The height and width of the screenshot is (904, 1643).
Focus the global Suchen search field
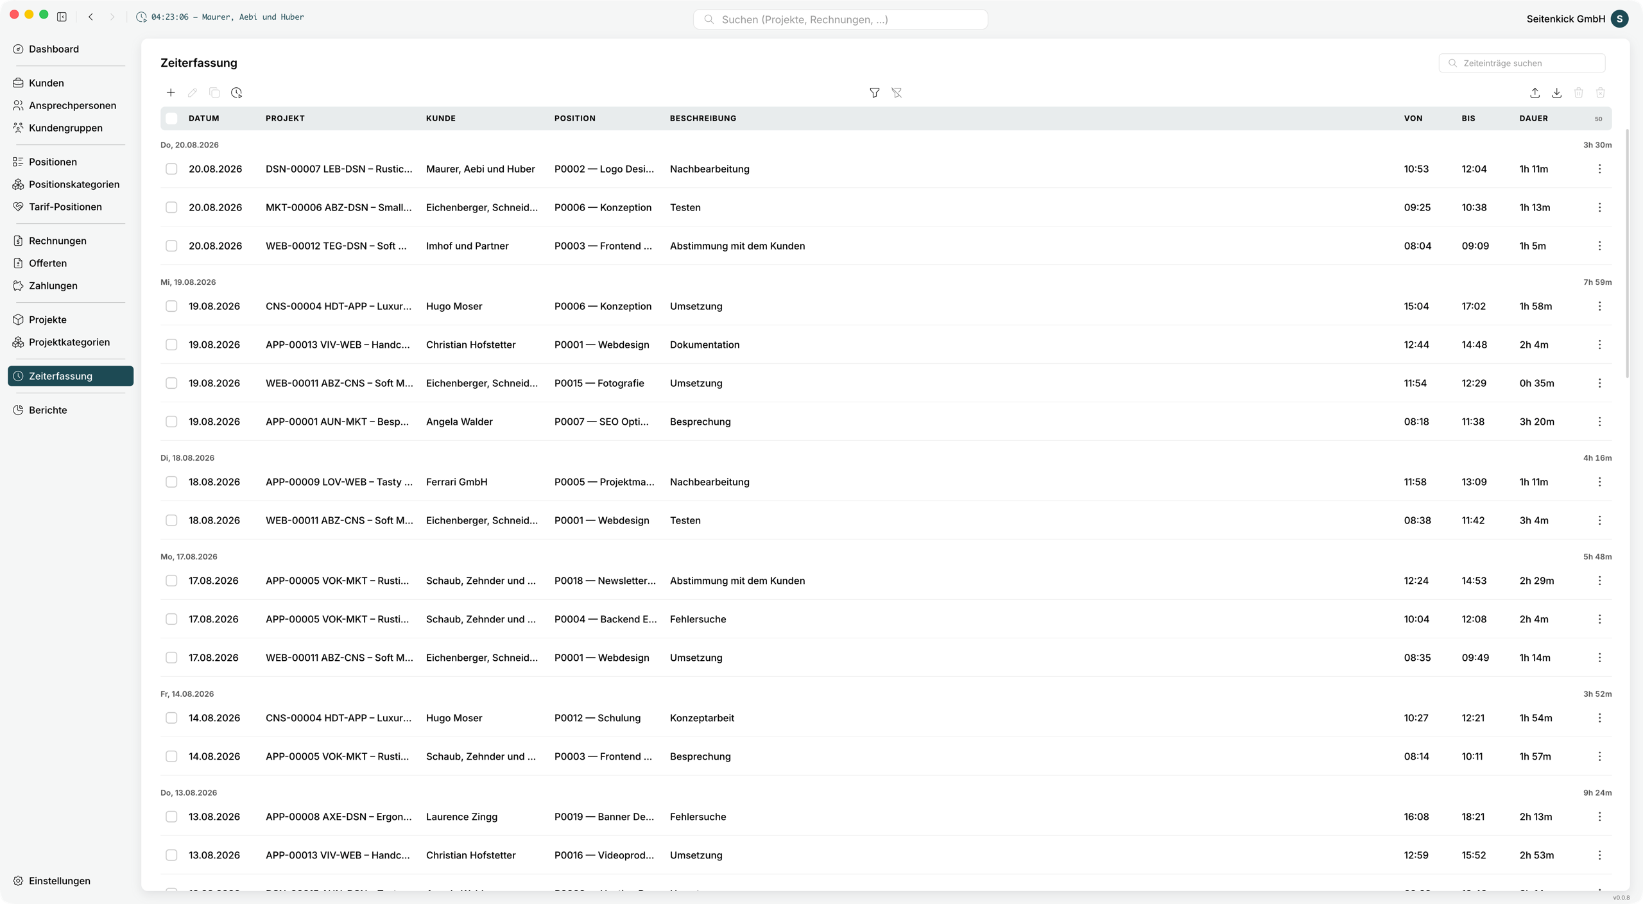840,19
